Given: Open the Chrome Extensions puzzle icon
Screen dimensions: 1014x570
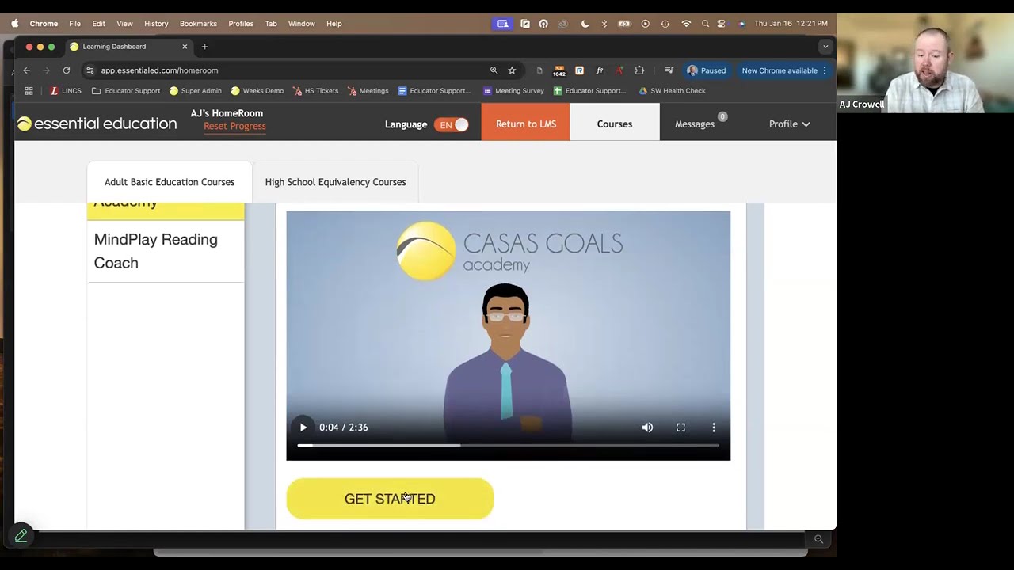Looking at the screenshot, I should (639, 70).
